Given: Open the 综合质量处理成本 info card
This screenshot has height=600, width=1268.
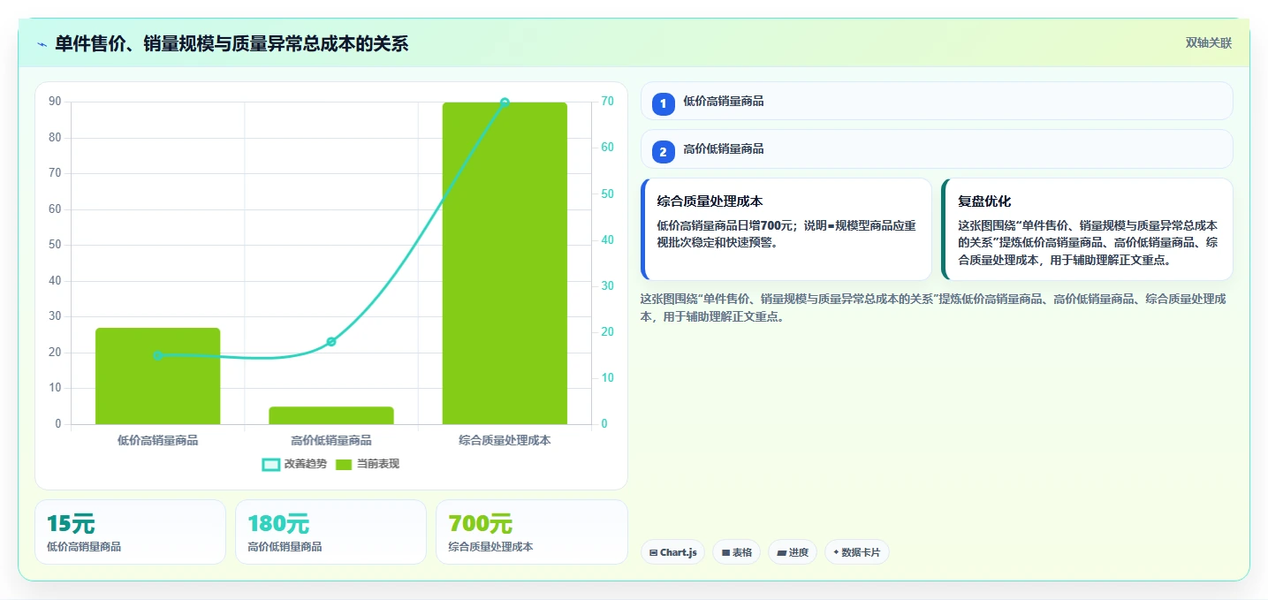Looking at the screenshot, I should tap(786, 229).
